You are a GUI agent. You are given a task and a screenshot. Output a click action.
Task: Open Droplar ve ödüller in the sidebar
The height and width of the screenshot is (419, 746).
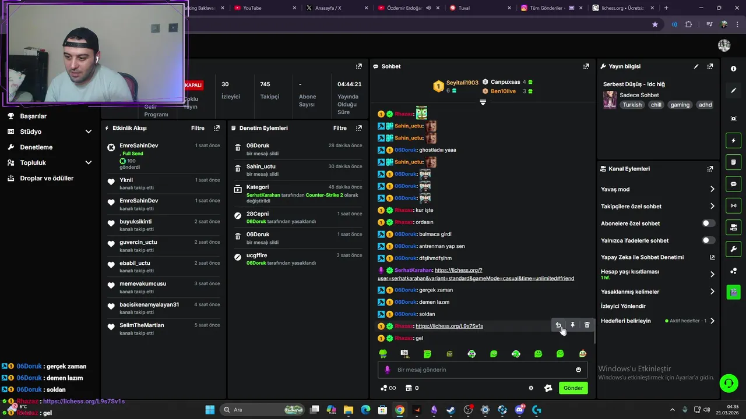[47, 178]
